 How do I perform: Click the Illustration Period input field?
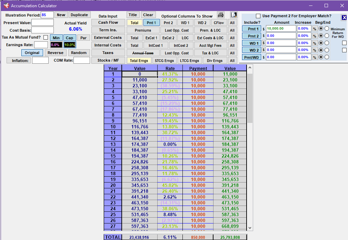pos(47,15)
